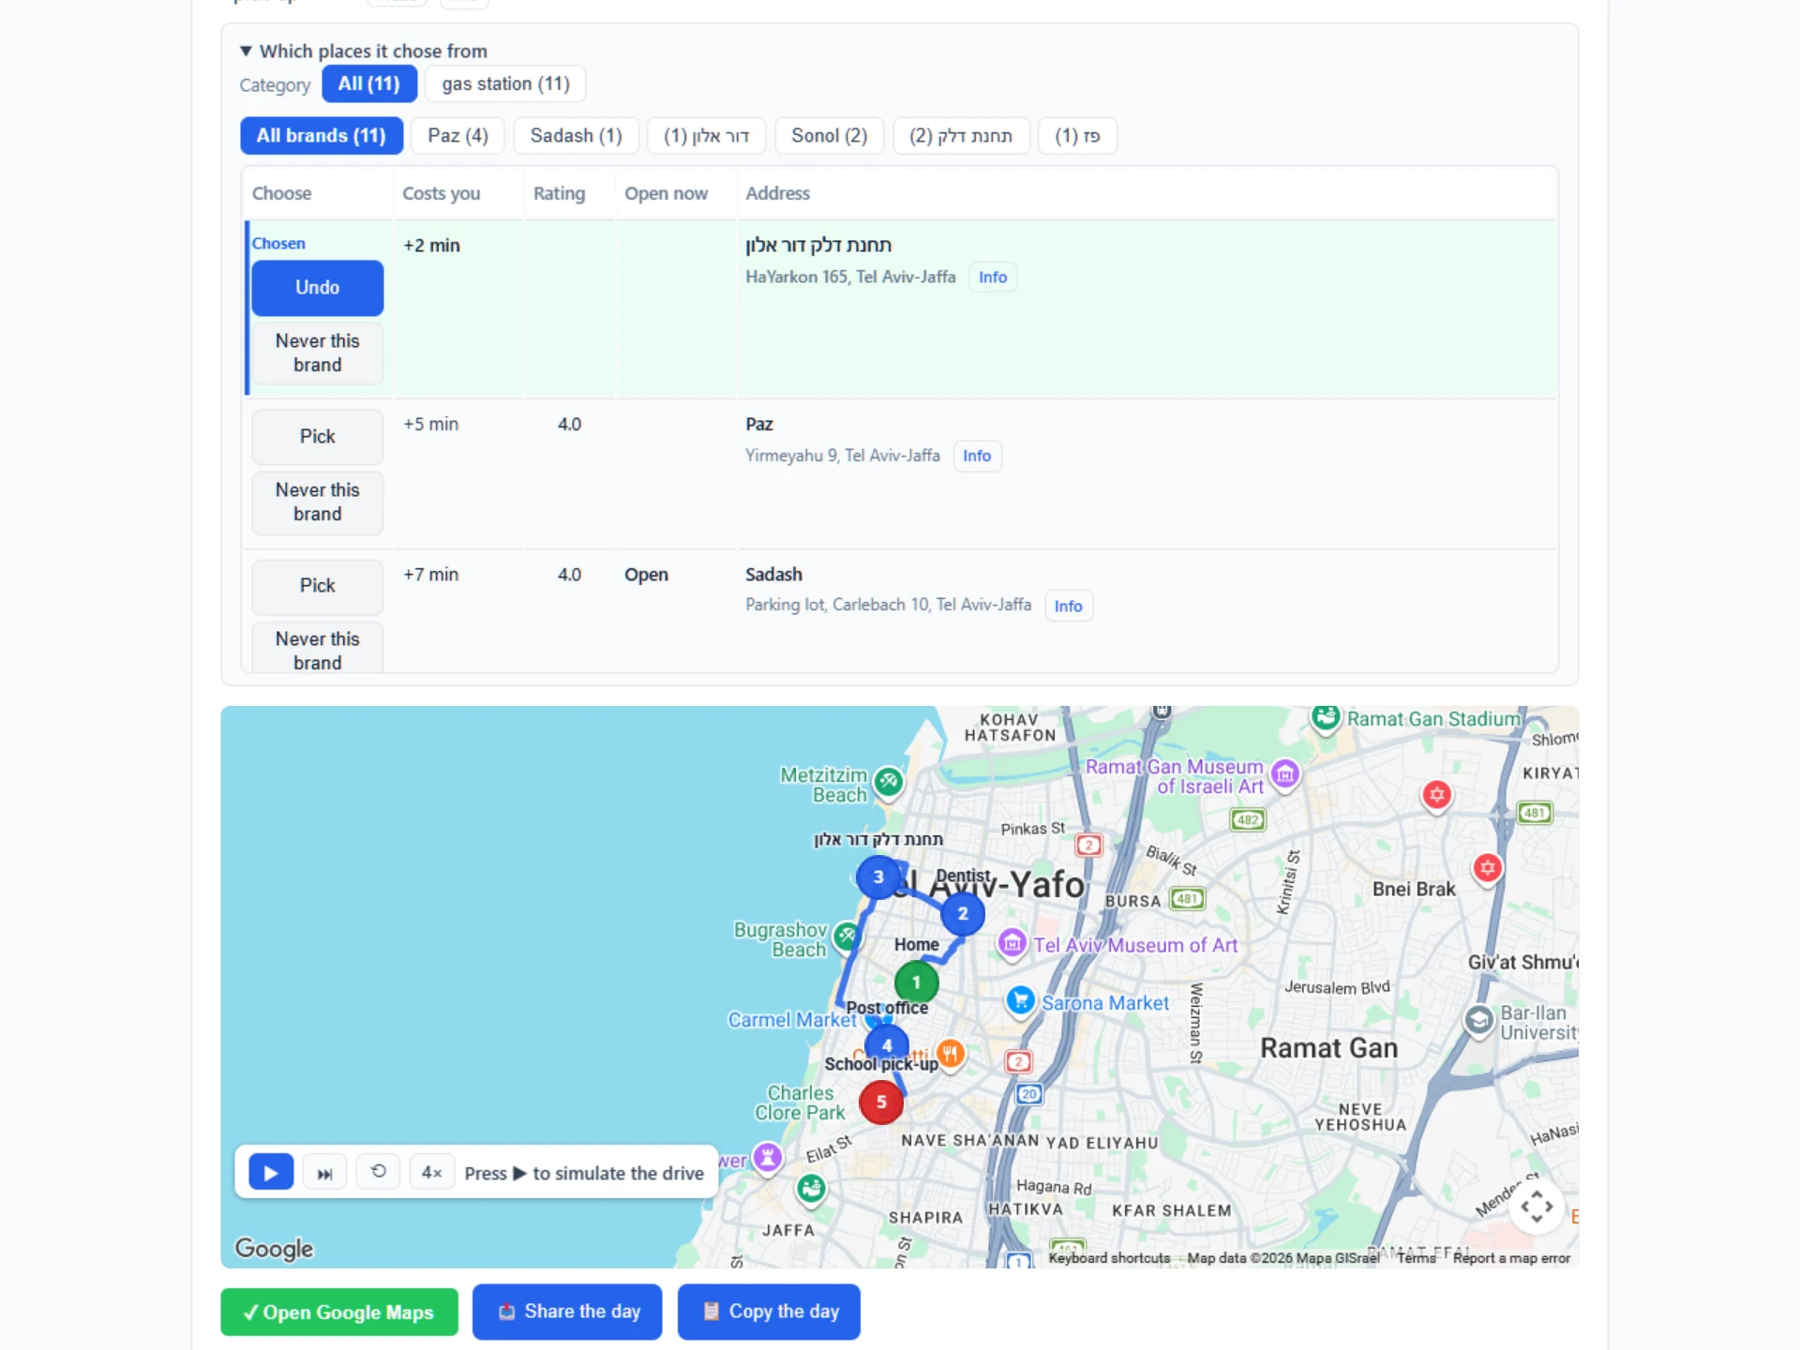Screen dimensions: 1800x1350
Task: Toggle fullscreen map view
Action: point(1537,1207)
